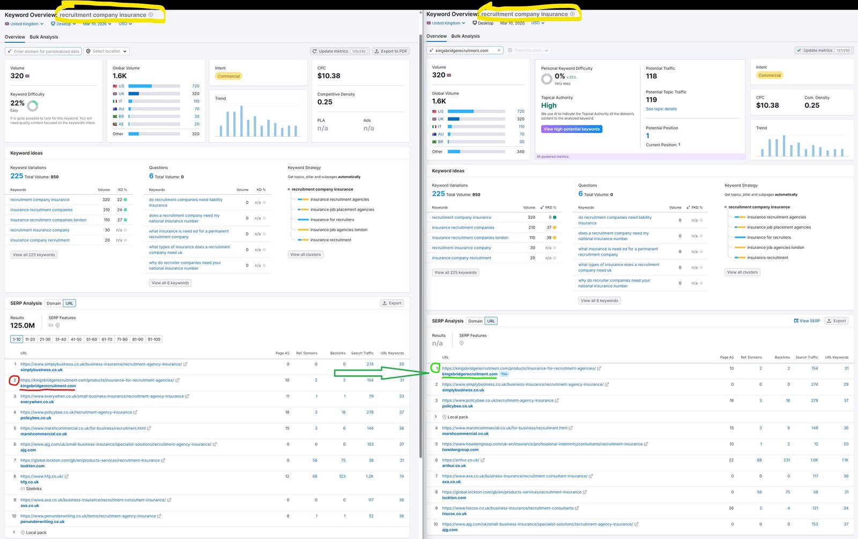This screenshot has width=858, height=539.
Task: Open the external-link icon beside the arthur.co.uk URL
Action: tap(483, 460)
